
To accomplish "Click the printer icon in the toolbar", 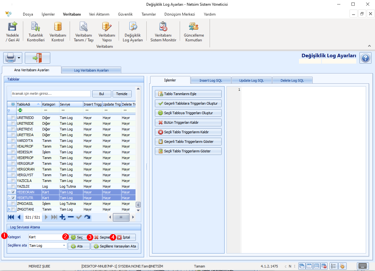I will 10,58.
